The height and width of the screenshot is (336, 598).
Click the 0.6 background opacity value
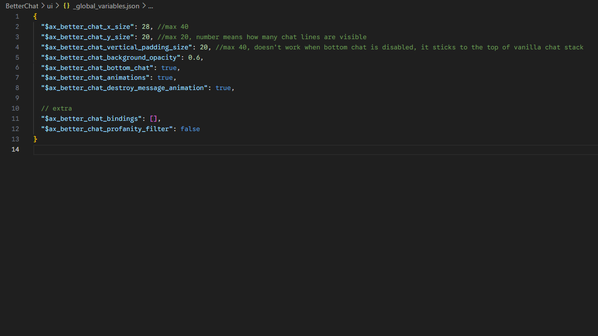[x=194, y=58]
